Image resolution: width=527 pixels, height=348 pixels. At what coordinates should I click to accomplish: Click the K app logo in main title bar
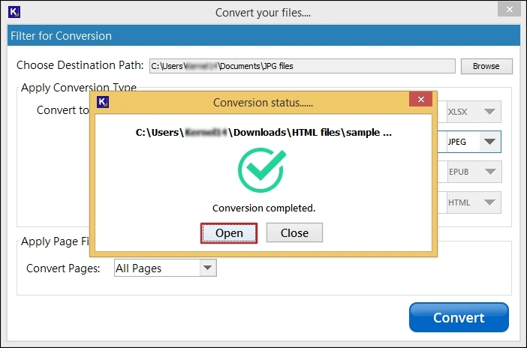[15, 13]
